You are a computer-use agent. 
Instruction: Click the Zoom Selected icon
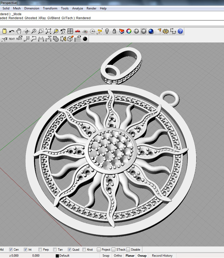pyautogui.click(x=56, y=31)
